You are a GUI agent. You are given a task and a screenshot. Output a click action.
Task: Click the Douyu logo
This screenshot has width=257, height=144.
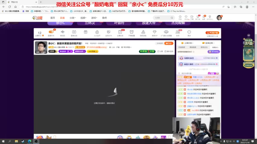(x=37, y=18)
